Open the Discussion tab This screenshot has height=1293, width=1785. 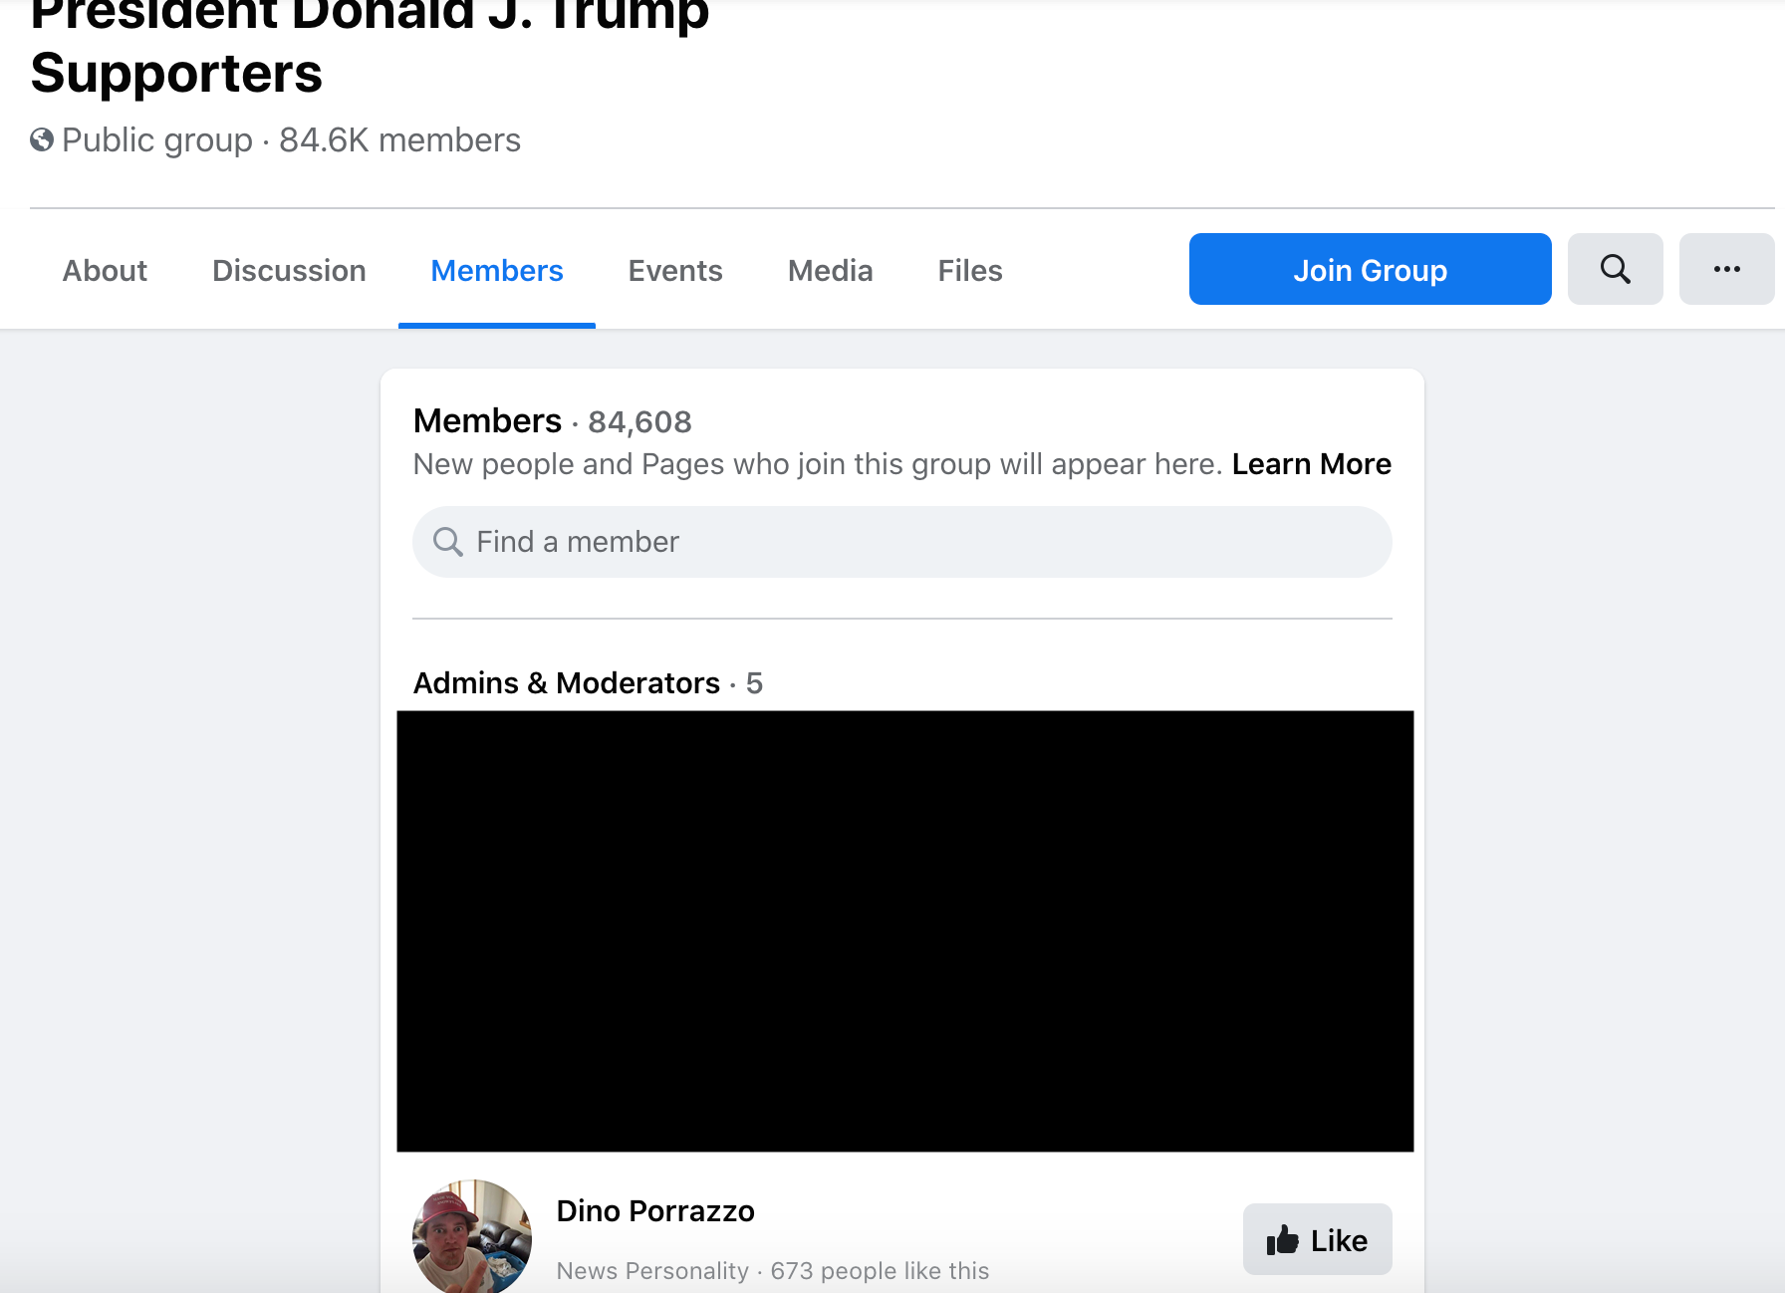pos(289,270)
